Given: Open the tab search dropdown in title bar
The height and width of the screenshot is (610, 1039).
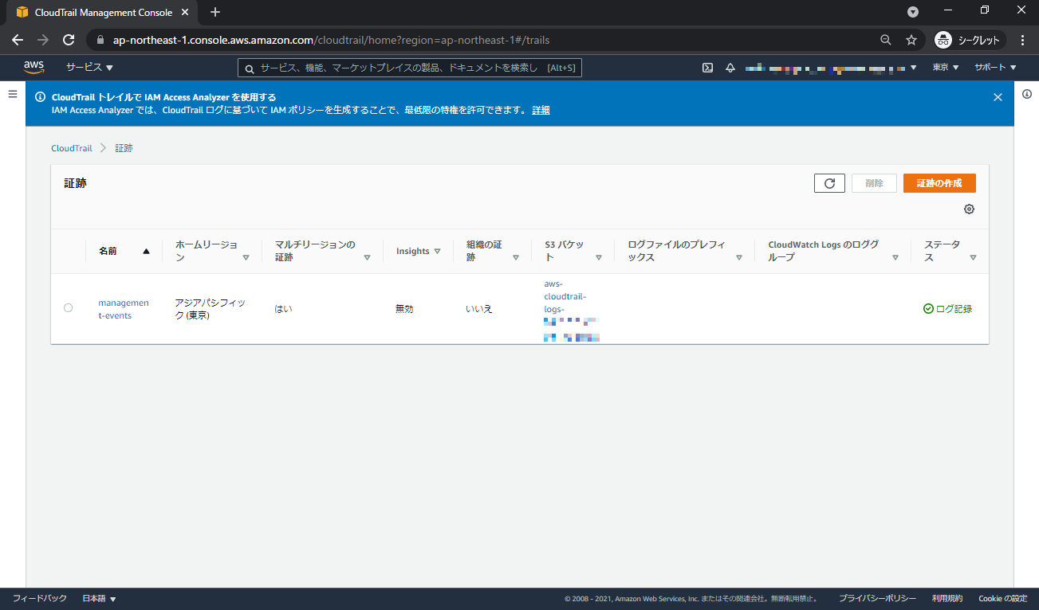Looking at the screenshot, I should tap(913, 12).
